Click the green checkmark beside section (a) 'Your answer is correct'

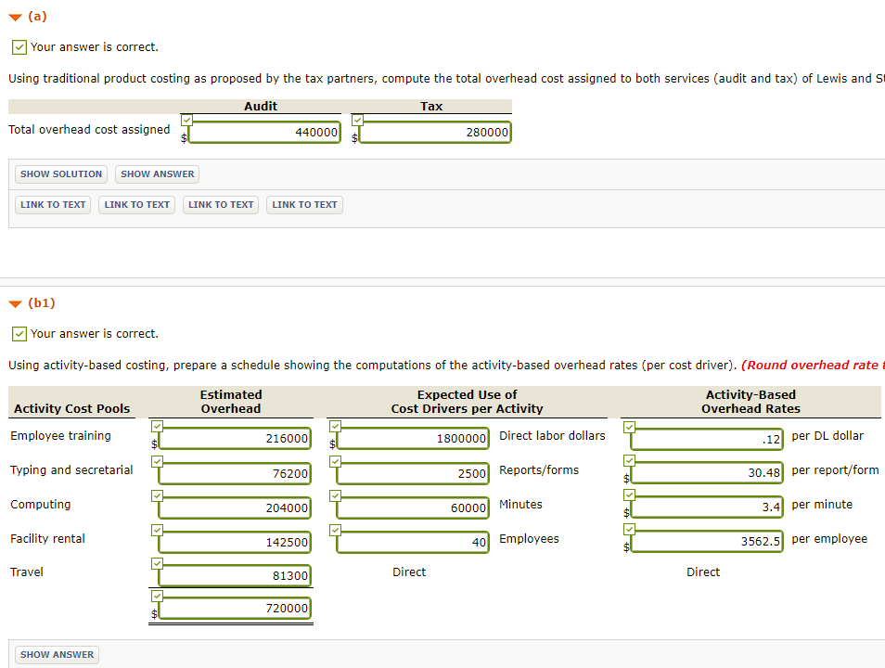[x=19, y=47]
